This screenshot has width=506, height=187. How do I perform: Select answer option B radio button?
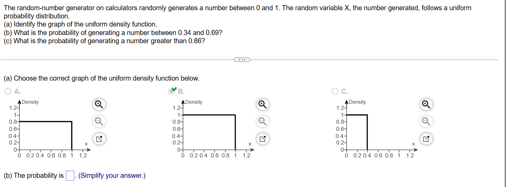tap(172, 91)
